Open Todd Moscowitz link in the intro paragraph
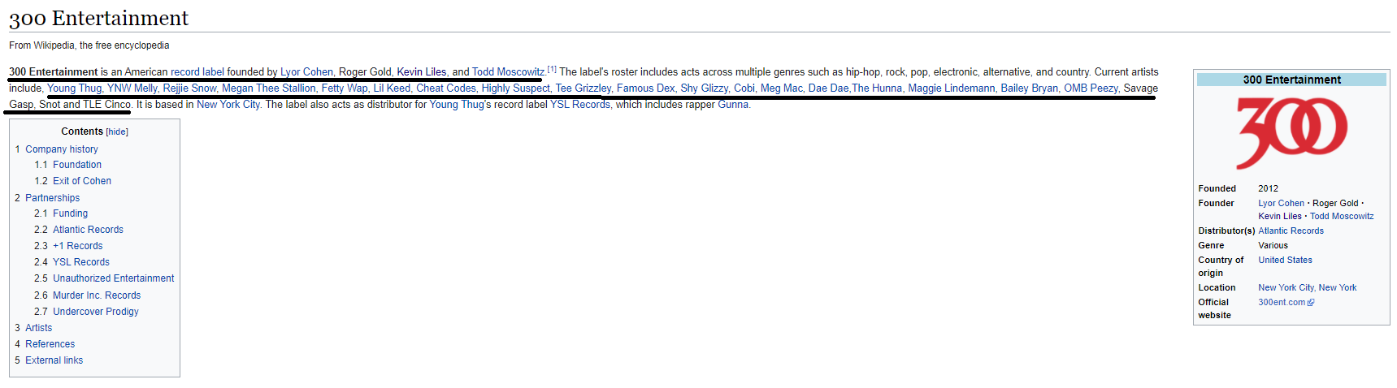This screenshot has width=1397, height=388. 508,72
